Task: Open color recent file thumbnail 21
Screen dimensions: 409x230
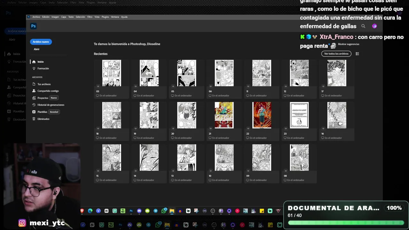Action: [224, 115]
